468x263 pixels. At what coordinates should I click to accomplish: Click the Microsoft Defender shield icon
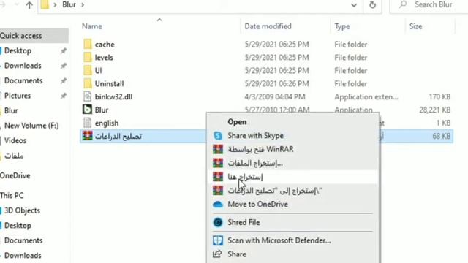point(218,240)
